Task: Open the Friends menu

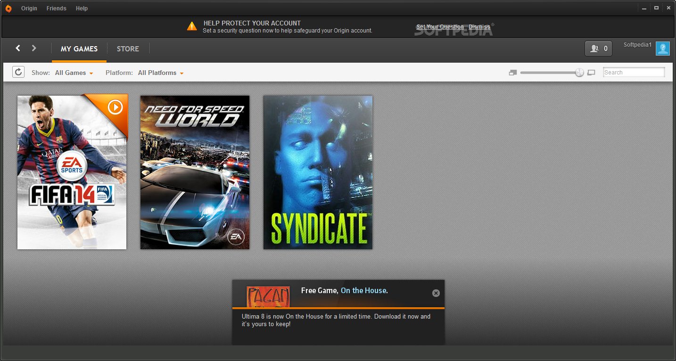Action: pos(56,8)
